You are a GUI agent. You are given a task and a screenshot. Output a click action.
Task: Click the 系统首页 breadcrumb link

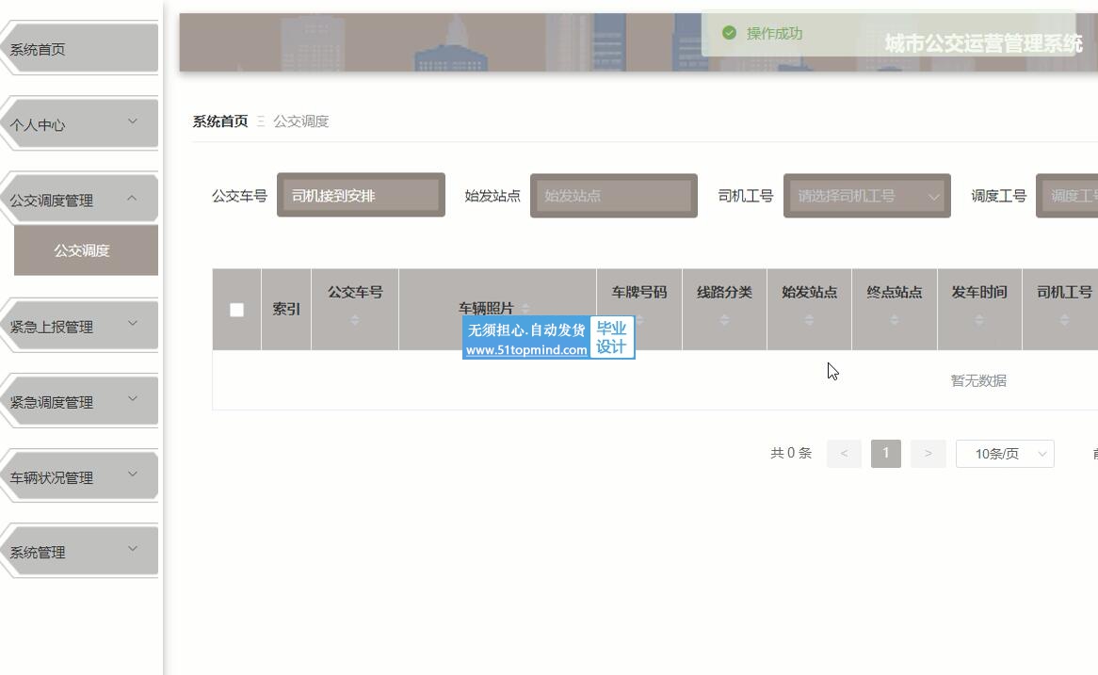tap(219, 121)
